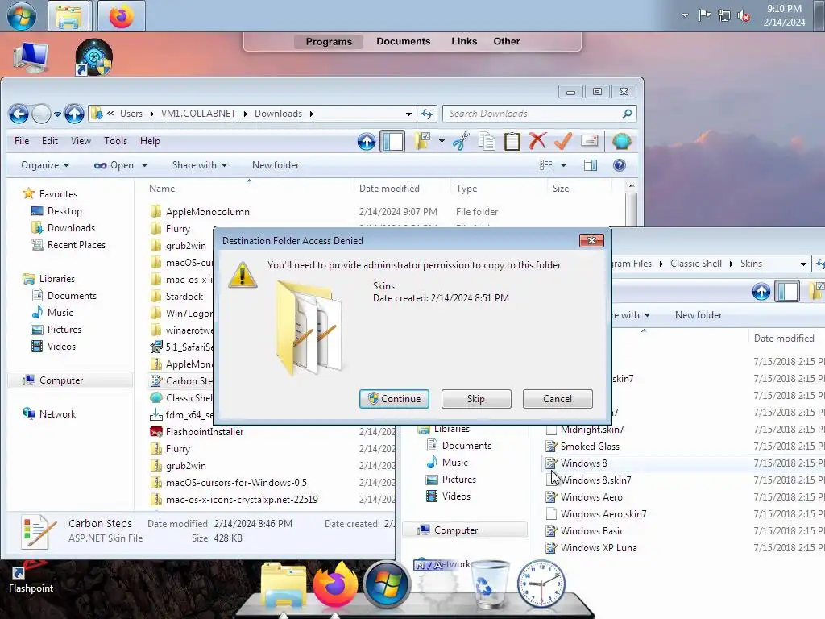The height and width of the screenshot is (619, 825).
Task: Open the Tools menu
Action: pos(116,141)
